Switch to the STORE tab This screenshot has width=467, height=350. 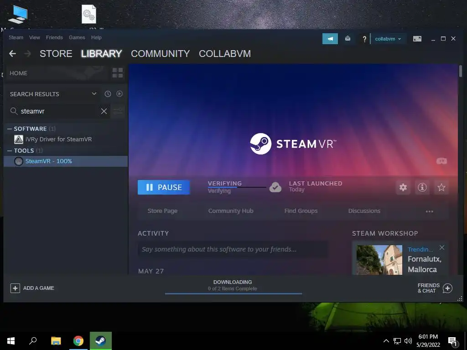(x=56, y=54)
